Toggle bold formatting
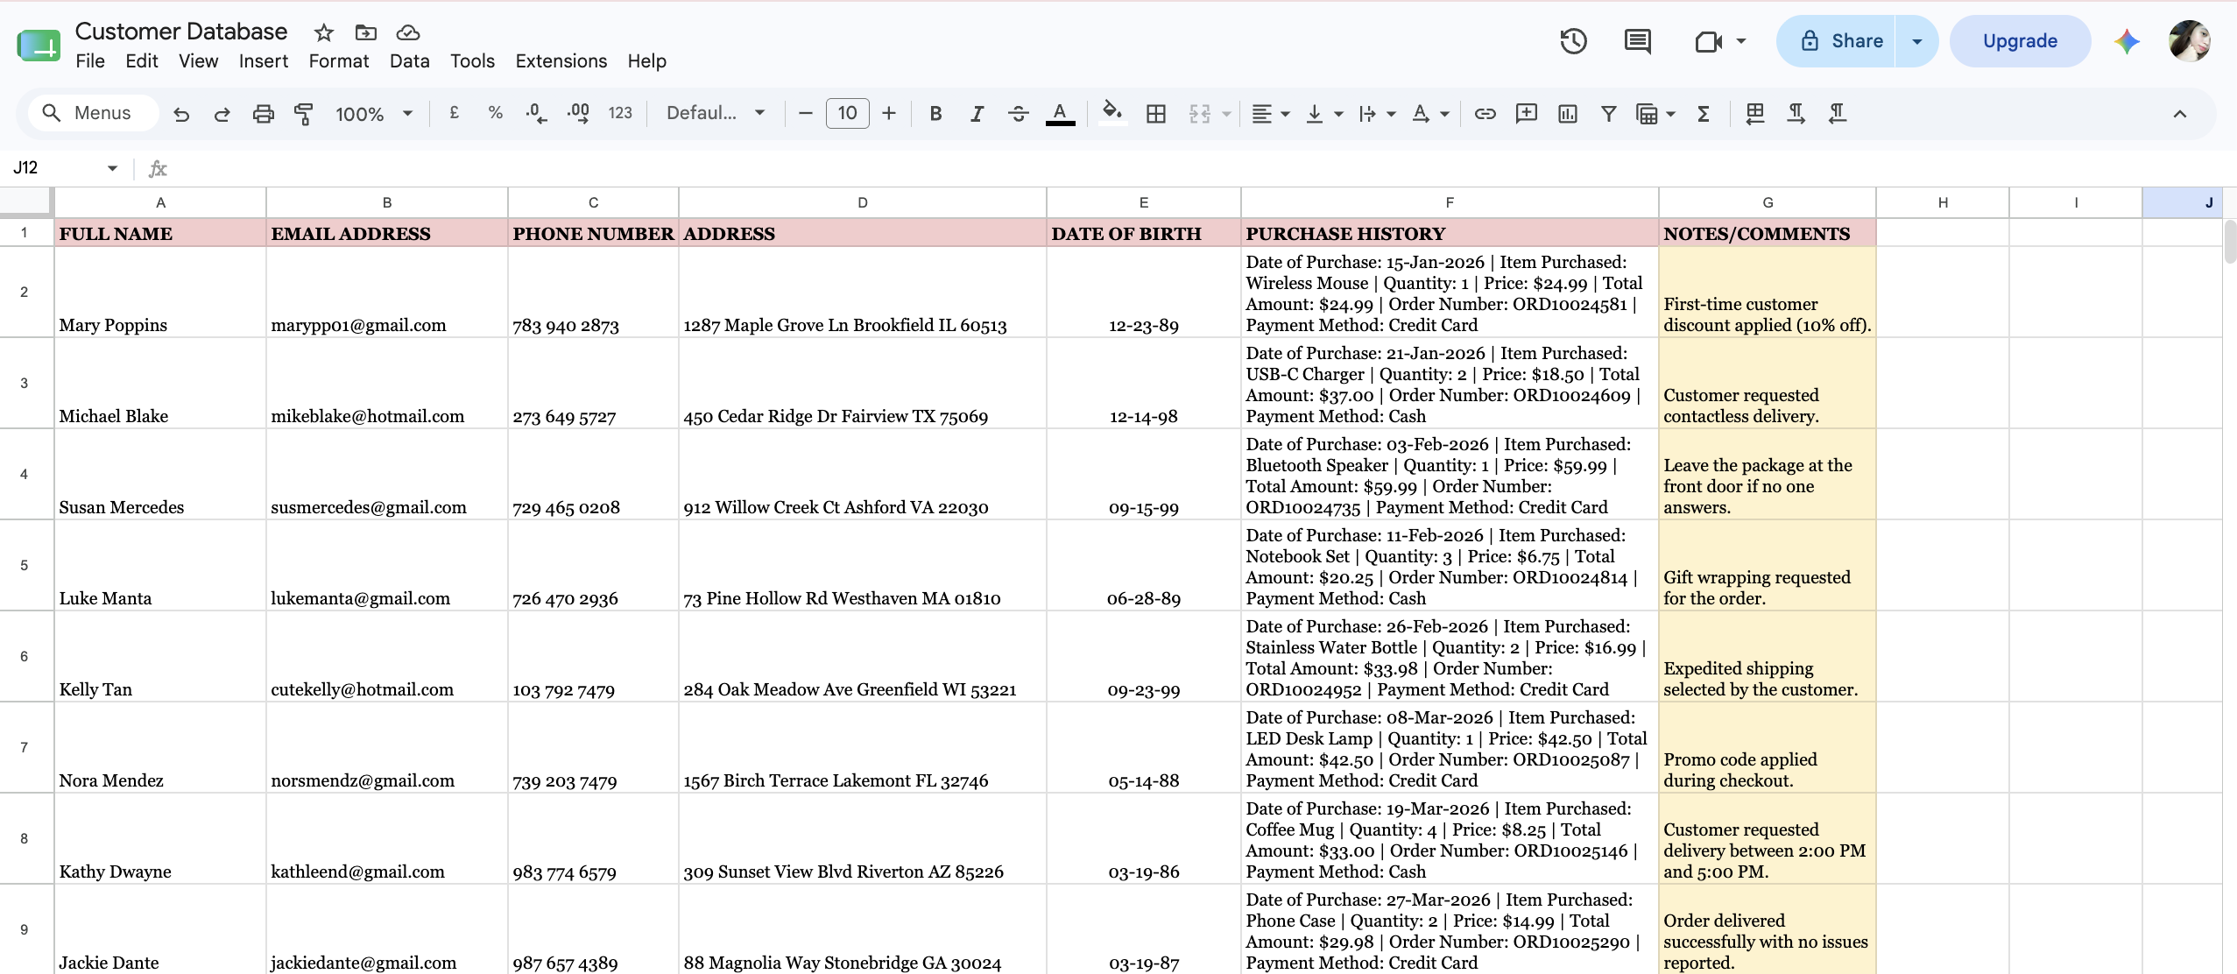The width and height of the screenshot is (2237, 974). tap(935, 114)
